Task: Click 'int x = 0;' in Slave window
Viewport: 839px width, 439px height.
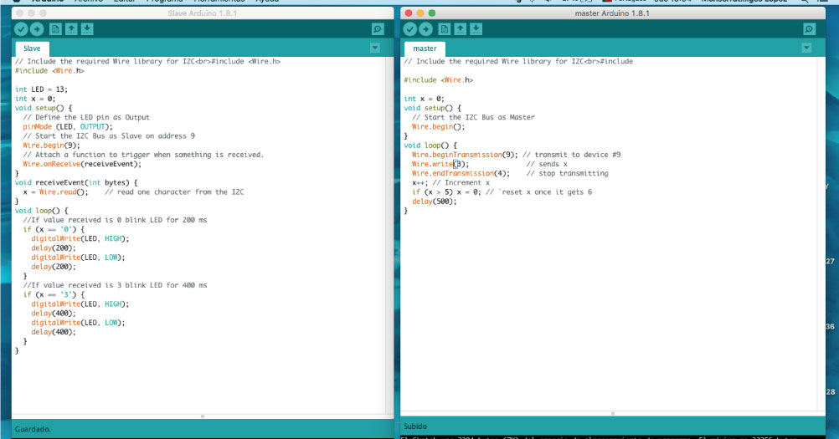Action: point(35,99)
